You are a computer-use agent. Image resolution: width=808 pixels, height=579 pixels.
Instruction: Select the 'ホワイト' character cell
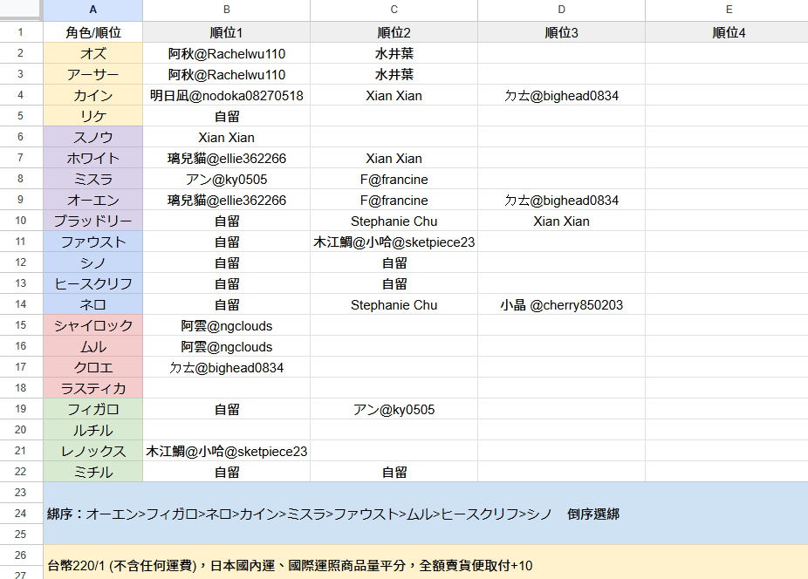pyautogui.click(x=92, y=158)
